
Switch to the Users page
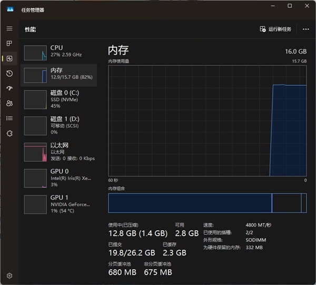pyautogui.click(x=9, y=104)
